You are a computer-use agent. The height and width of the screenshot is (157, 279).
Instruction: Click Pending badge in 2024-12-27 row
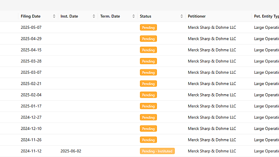[148, 117]
